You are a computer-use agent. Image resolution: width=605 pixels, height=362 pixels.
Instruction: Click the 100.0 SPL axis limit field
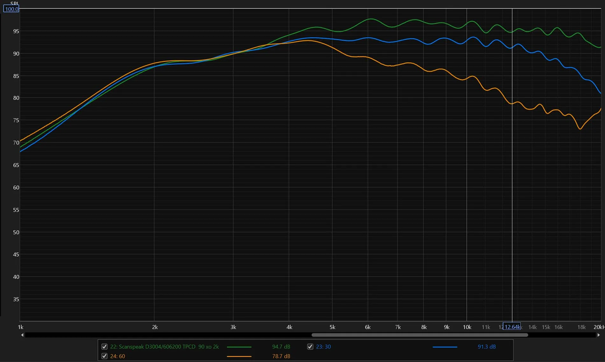click(11, 9)
